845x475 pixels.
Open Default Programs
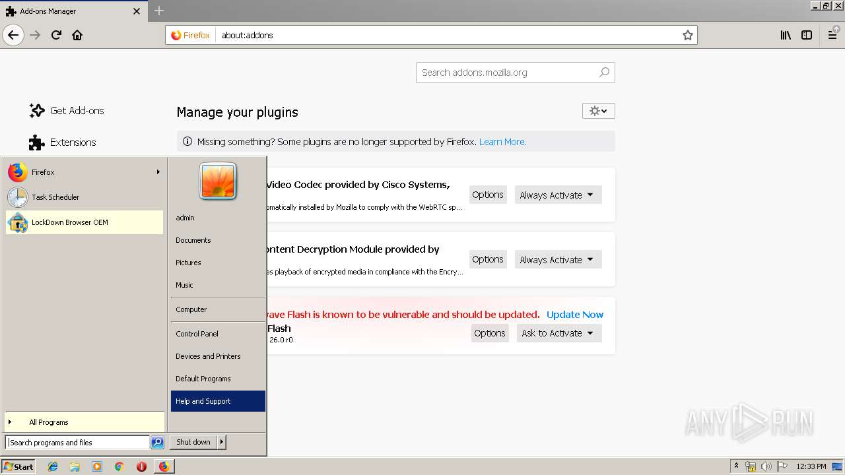coord(218,379)
